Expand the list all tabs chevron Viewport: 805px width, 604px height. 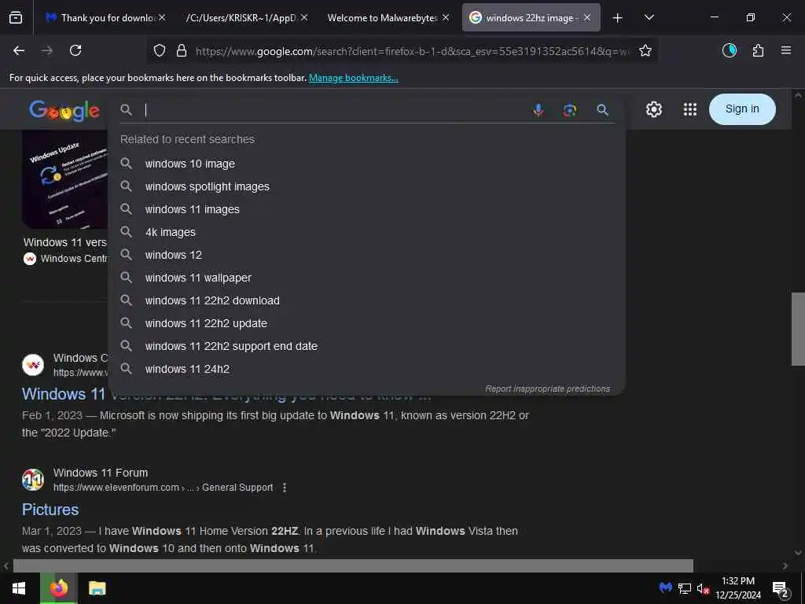tap(649, 17)
